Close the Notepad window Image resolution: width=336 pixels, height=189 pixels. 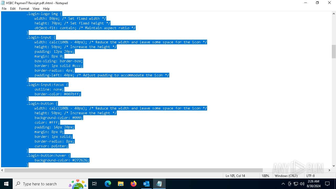(x=329, y=3)
